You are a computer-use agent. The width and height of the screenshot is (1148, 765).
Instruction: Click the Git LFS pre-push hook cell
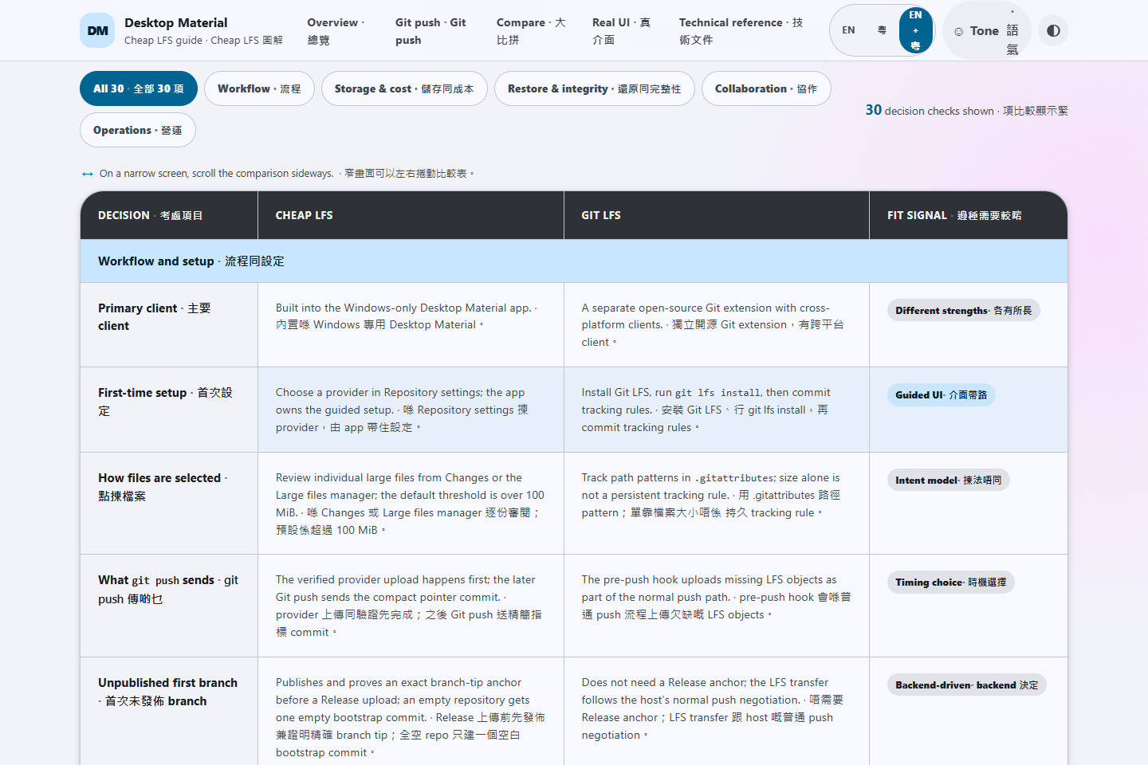pos(717,606)
